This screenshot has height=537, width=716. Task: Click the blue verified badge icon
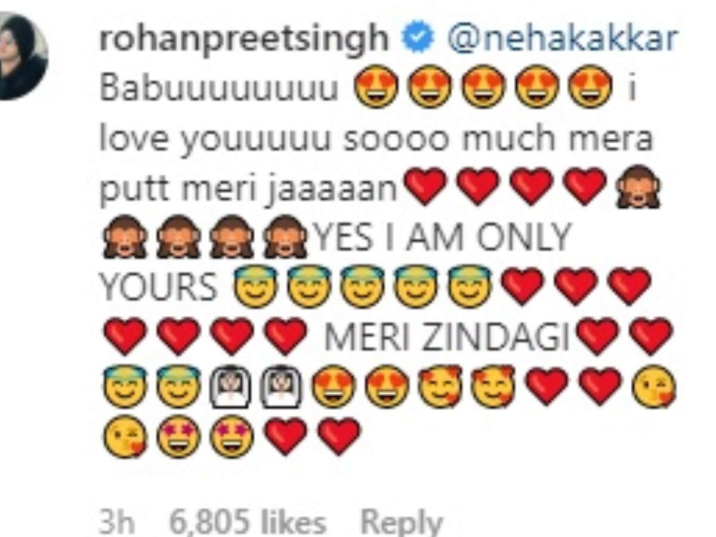pyautogui.click(x=418, y=38)
